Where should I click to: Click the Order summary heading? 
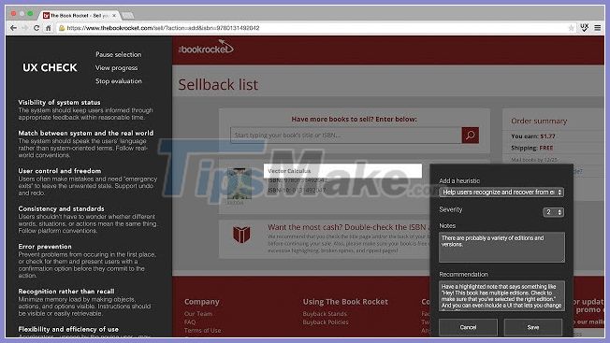coord(539,121)
